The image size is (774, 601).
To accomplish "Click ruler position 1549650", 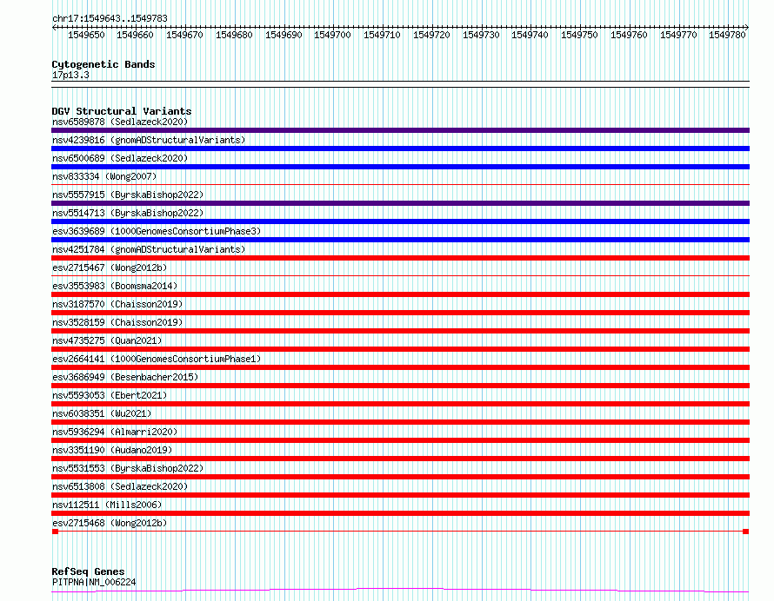I will point(86,35).
